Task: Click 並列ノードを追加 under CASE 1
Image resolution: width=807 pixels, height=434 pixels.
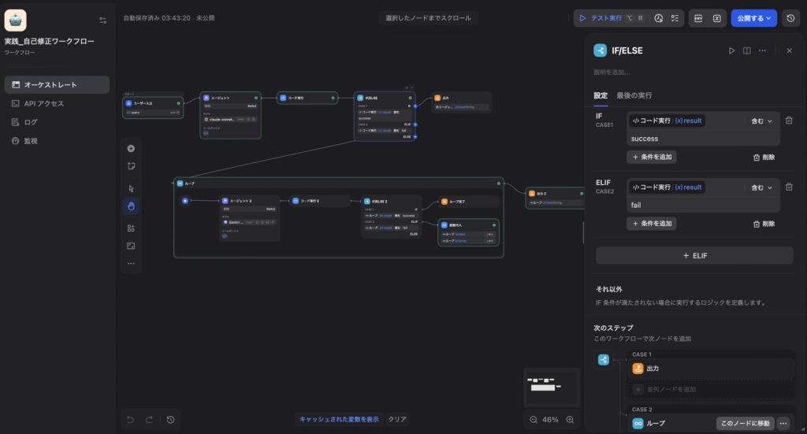Action: [712, 389]
